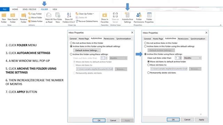The image size is (223, 125).
Task: Click Default Archive Settings button in left dialog
Action: pyautogui.click(x=87, y=50)
